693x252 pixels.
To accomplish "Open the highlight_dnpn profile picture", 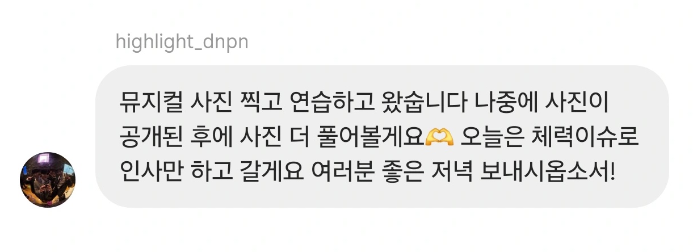I will point(48,179).
